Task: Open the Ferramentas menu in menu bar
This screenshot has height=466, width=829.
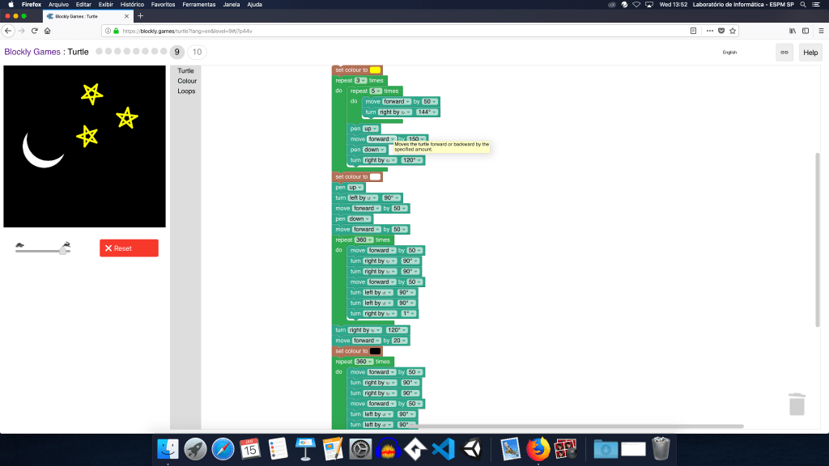Action: (x=198, y=5)
